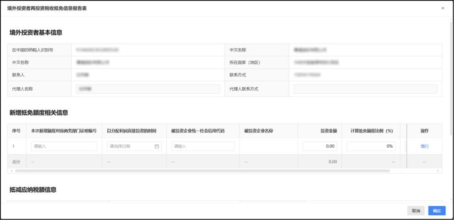Close the dialog with the X icon
Screen dimensions: 454x220
(x=442, y=8)
